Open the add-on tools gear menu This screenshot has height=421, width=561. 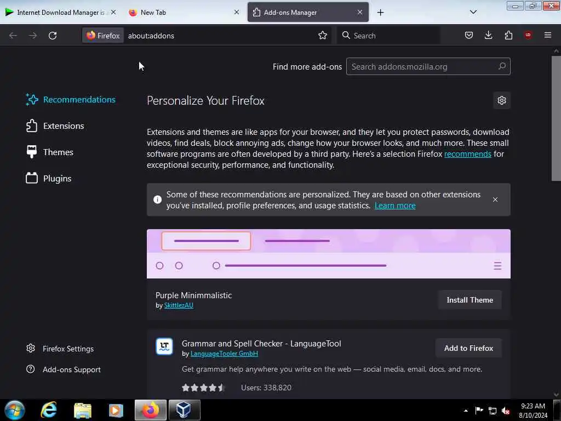[502, 100]
